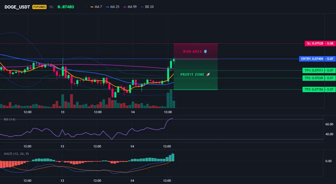Viewport: 336px width, 184px height.
Task: Select the TP3: 0.07156 target label
Action: point(314,89)
